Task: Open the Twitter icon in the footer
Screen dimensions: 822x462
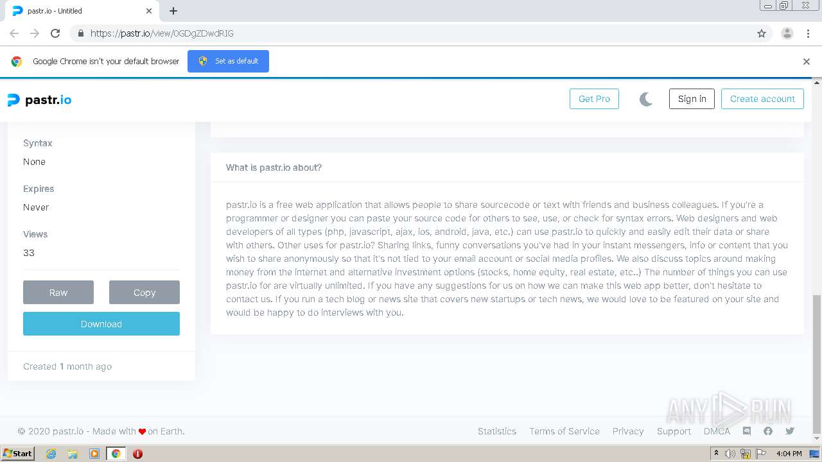Action: pos(790,431)
